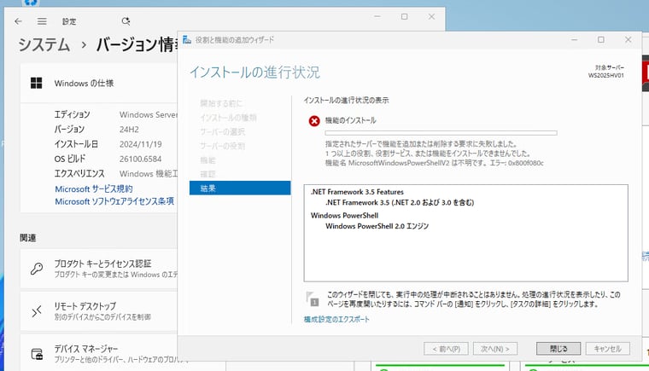Click the Settings search icon
649x371 pixels.
126,21
